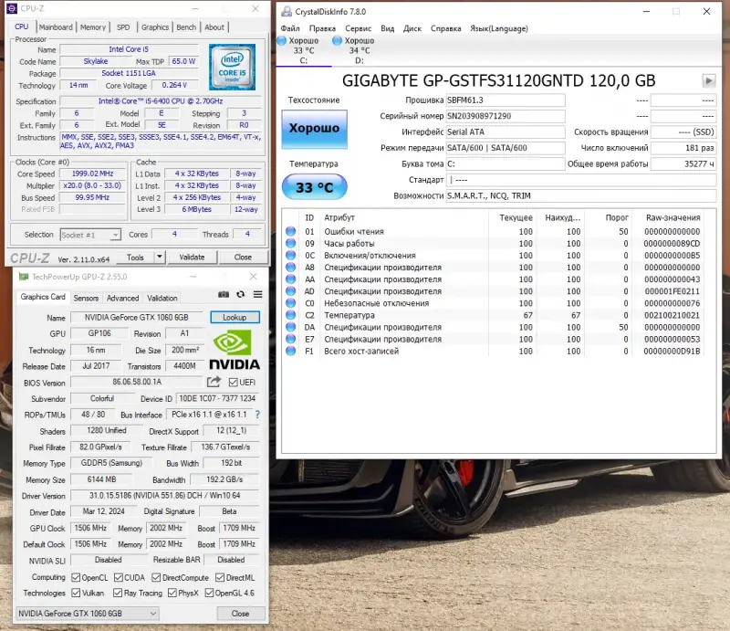The width and height of the screenshot is (730, 631).
Task: Click the next disk arrow in CrystalDiskInfo
Action: point(708,81)
